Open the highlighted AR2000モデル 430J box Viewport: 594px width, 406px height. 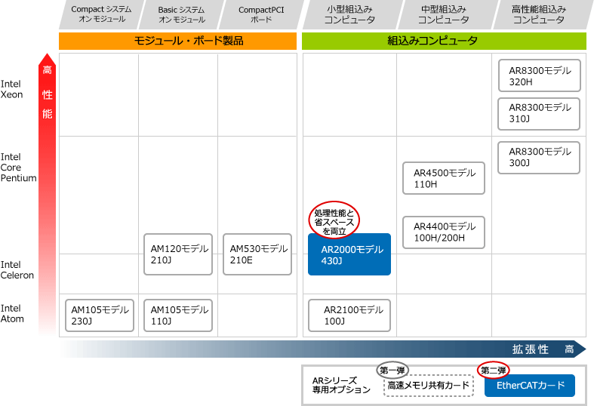(349, 254)
